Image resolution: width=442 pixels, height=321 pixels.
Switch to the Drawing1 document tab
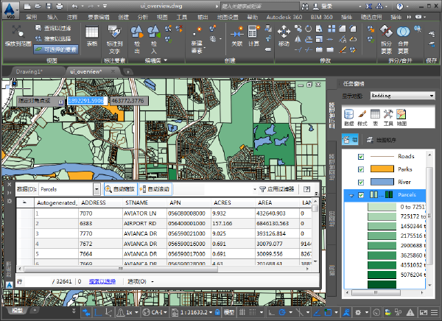[x=29, y=71]
